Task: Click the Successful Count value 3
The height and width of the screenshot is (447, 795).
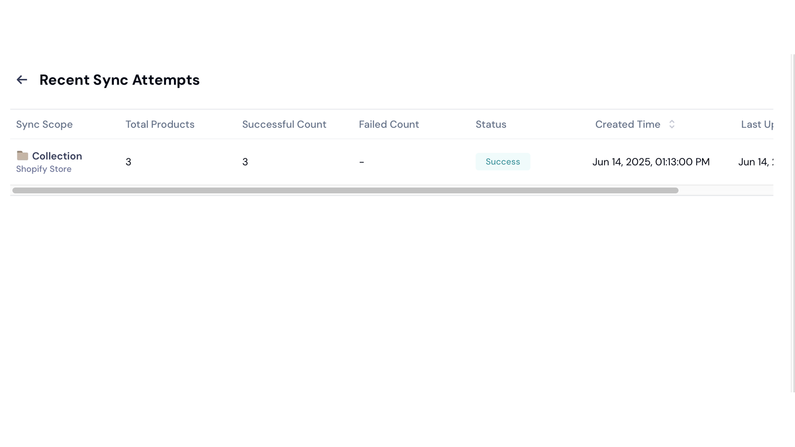Action: pos(245,162)
